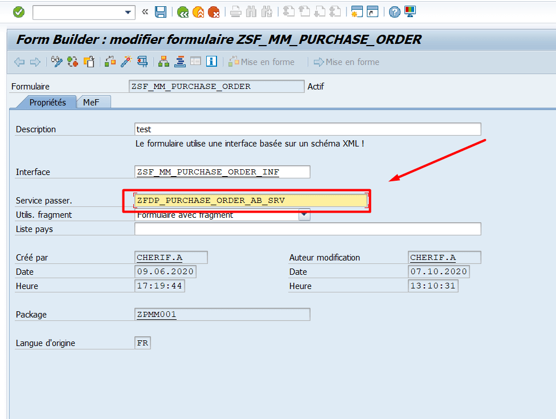Save the form with diskette icon
The image size is (556, 419).
click(x=161, y=12)
